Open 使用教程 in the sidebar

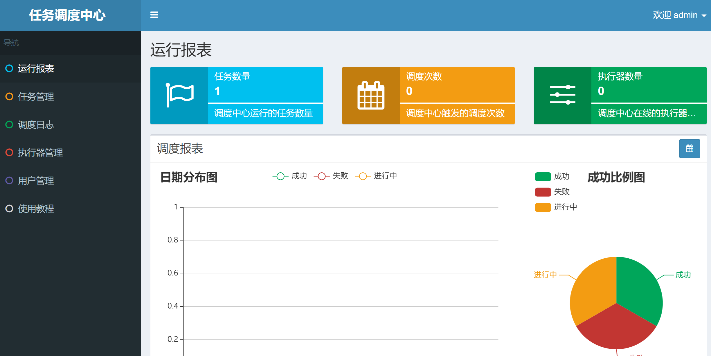[70, 209]
